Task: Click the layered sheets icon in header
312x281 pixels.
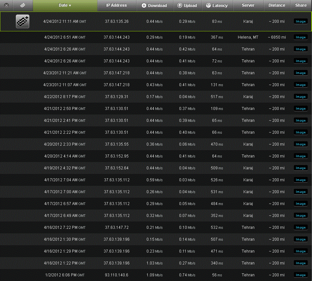Action: [23, 5]
